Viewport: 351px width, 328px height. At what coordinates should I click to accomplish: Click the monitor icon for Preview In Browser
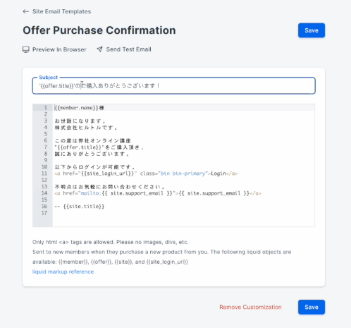point(26,49)
